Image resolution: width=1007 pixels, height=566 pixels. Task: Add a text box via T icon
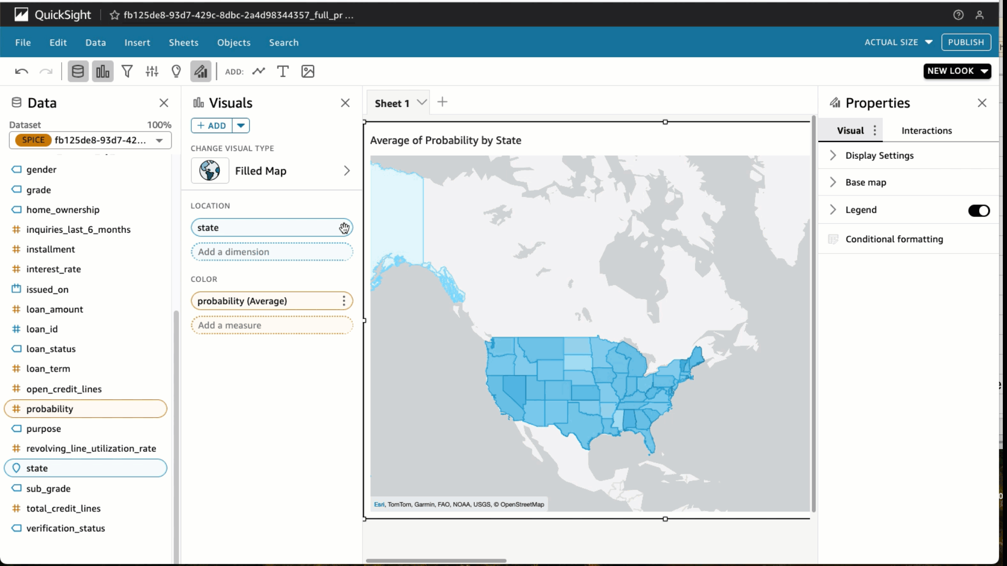[283, 71]
